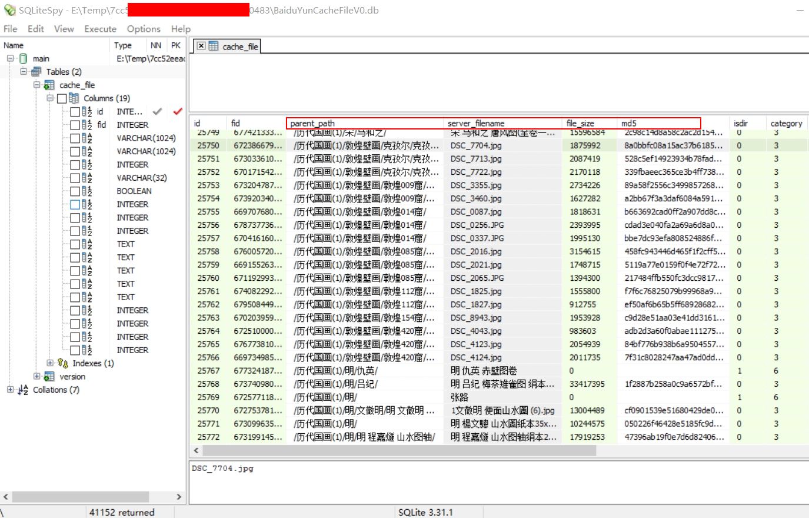Select the row with id 25767
809x518 pixels.
pos(498,371)
